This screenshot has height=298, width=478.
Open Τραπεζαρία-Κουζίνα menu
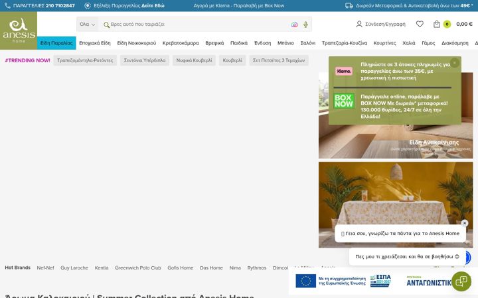coord(345,43)
